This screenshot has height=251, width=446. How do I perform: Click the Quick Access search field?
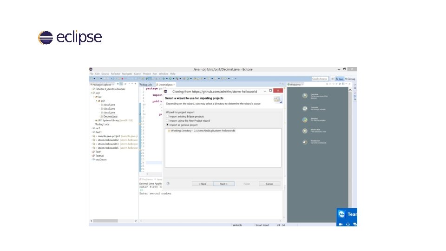[320, 79]
